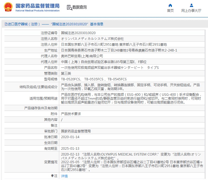Open the 详情 link
Screen dimensions: 208x180
(64, 176)
